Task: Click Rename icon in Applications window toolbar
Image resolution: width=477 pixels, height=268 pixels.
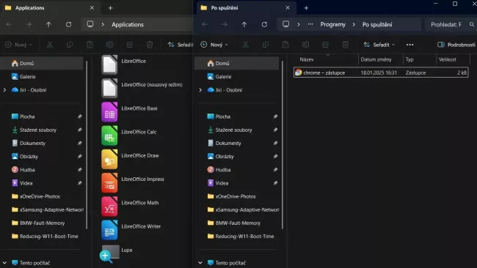Action: pyautogui.click(x=110, y=45)
